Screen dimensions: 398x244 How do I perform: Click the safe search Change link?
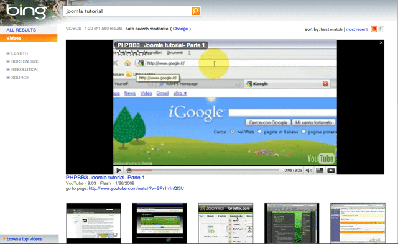pyautogui.click(x=180, y=29)
